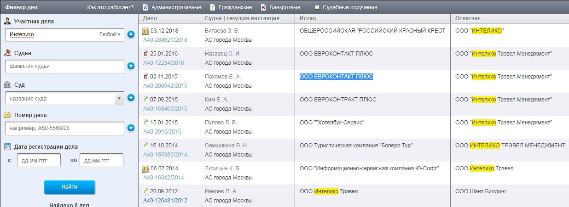Click plaintiff ООО Туристическая компания "Болеро Тур"
569x207 pixels.
[356, 145]
